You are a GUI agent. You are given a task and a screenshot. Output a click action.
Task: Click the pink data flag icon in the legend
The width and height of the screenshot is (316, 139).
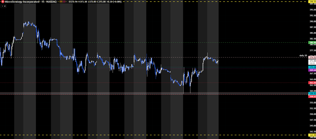[64, 2]
